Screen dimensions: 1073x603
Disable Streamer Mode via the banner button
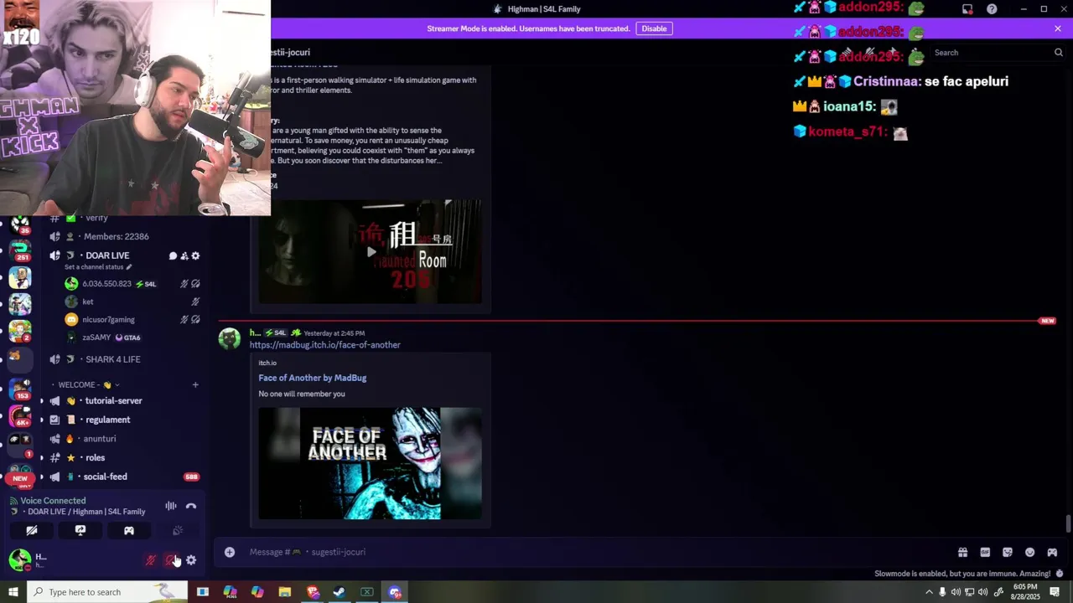654,28
